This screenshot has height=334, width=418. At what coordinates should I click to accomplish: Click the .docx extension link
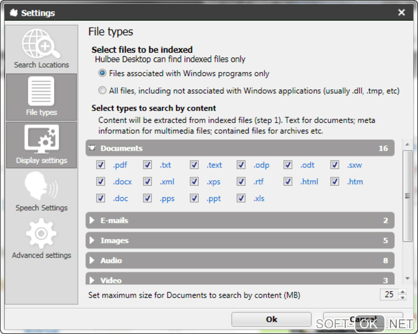(123, 182)
